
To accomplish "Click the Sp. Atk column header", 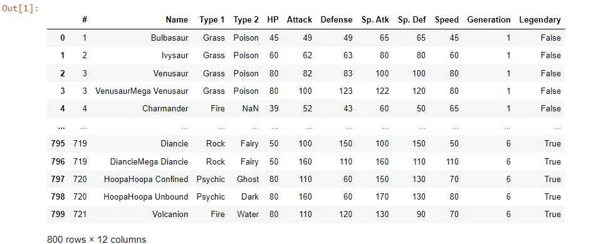I will 375,20.
